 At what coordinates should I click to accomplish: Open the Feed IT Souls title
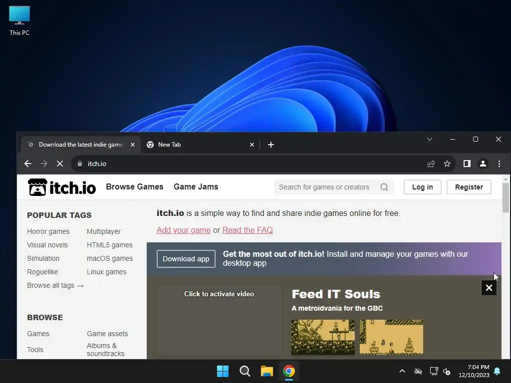336,294
